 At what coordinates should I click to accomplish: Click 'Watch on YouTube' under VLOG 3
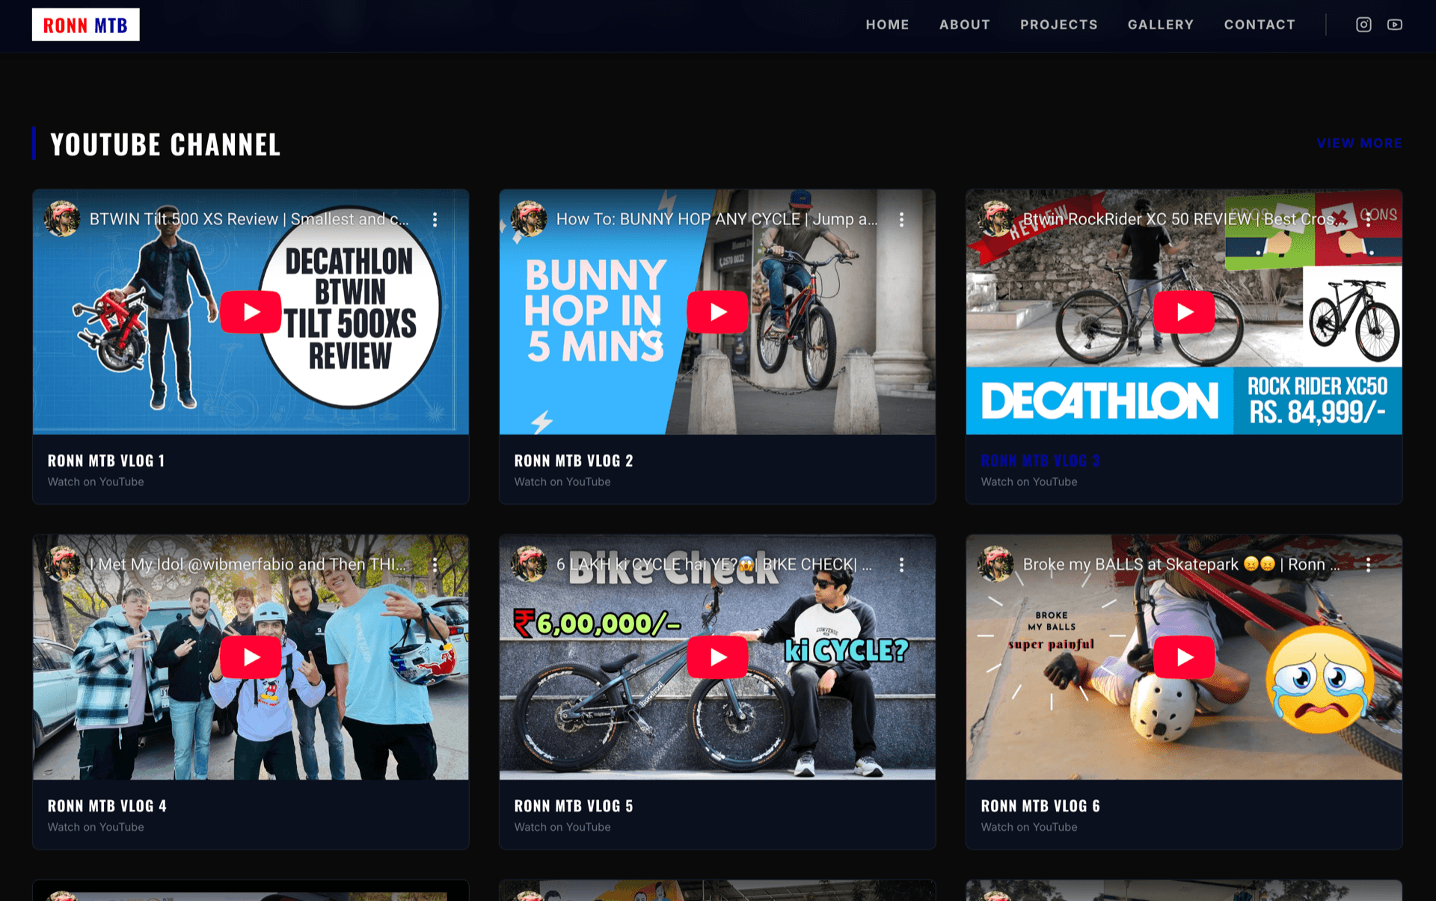click(1029, 482)
